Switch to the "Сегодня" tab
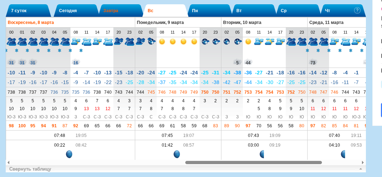This screenshot has width=382, height=177. (x=68, y=11)
